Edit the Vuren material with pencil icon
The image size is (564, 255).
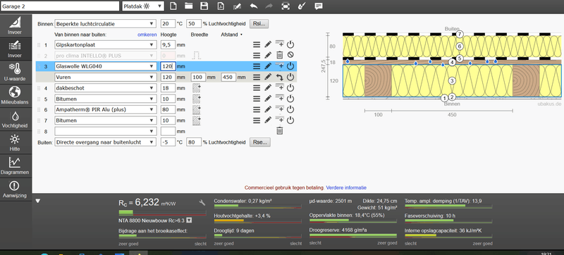point(268,77)
